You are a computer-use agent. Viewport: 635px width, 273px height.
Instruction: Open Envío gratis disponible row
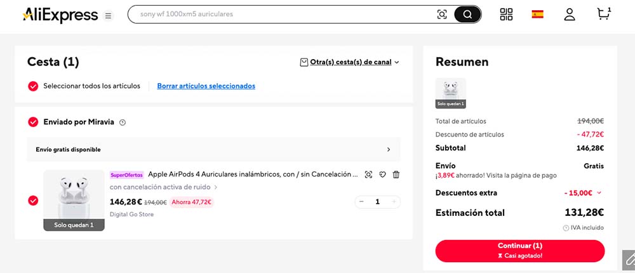pyautogui.click(x=213, y=150)
